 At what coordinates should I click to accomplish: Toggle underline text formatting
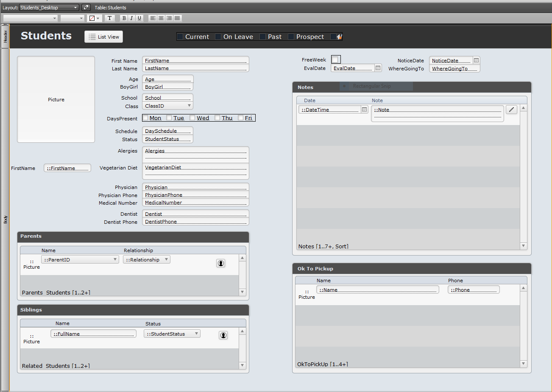(139, 18)
